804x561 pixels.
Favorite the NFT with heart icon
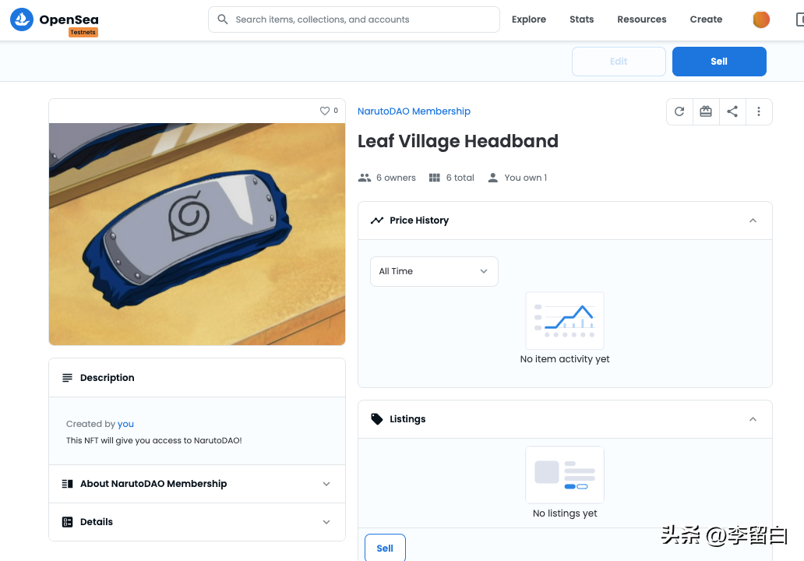[325, 111]
